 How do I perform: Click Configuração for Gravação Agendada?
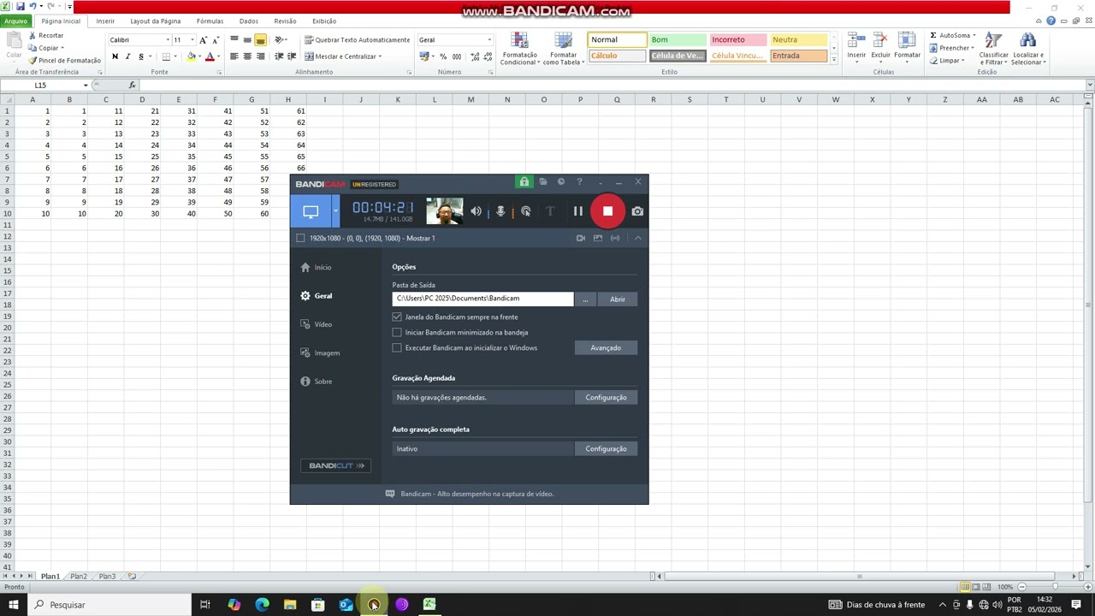click(606, 397)
